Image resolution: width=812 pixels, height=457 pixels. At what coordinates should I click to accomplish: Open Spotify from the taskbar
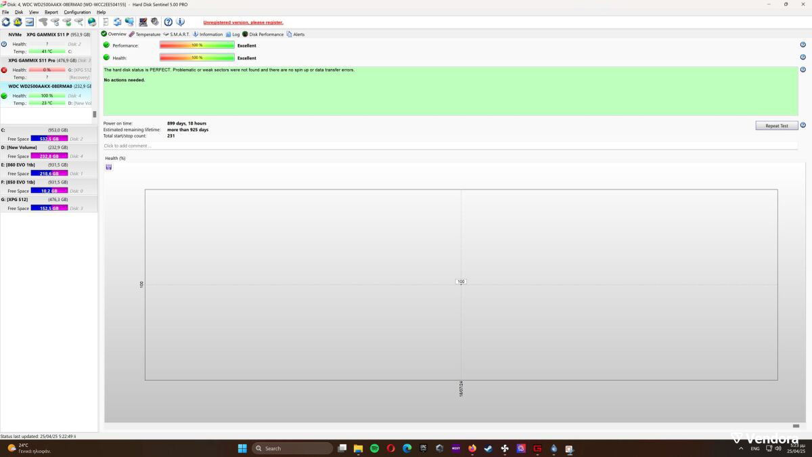375,448
